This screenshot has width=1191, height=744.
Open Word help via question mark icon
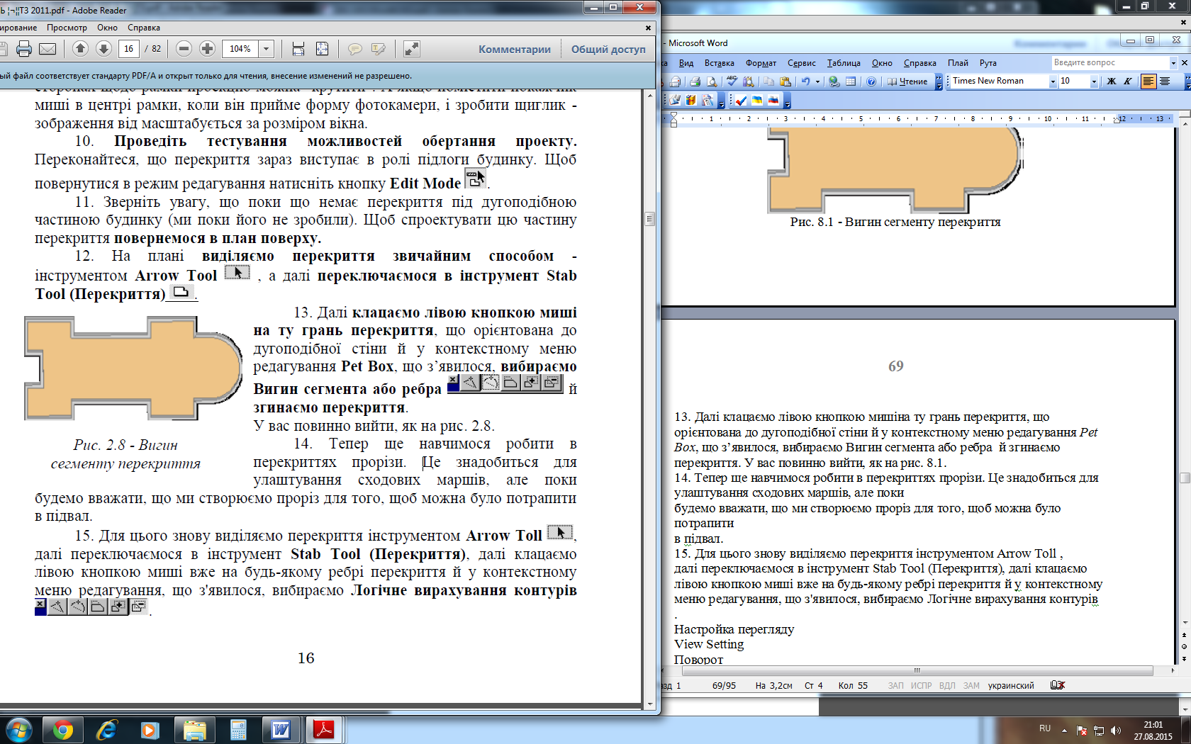871,81
